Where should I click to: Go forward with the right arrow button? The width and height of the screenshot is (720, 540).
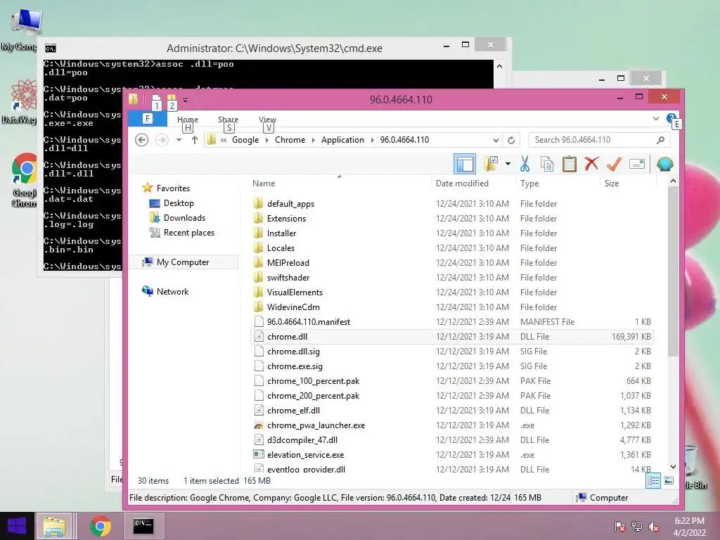162,140
